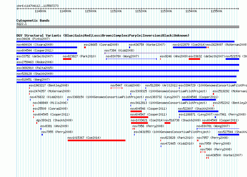Open nsv1033621 (Coe2014) variant
Viewport: 247px width, 177px height.
139,123
